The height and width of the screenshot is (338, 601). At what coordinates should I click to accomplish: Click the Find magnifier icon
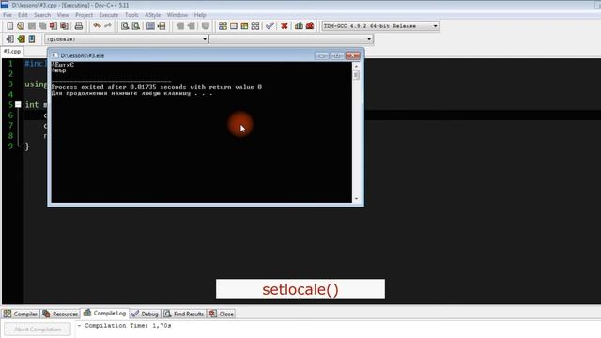click(125, 25)
